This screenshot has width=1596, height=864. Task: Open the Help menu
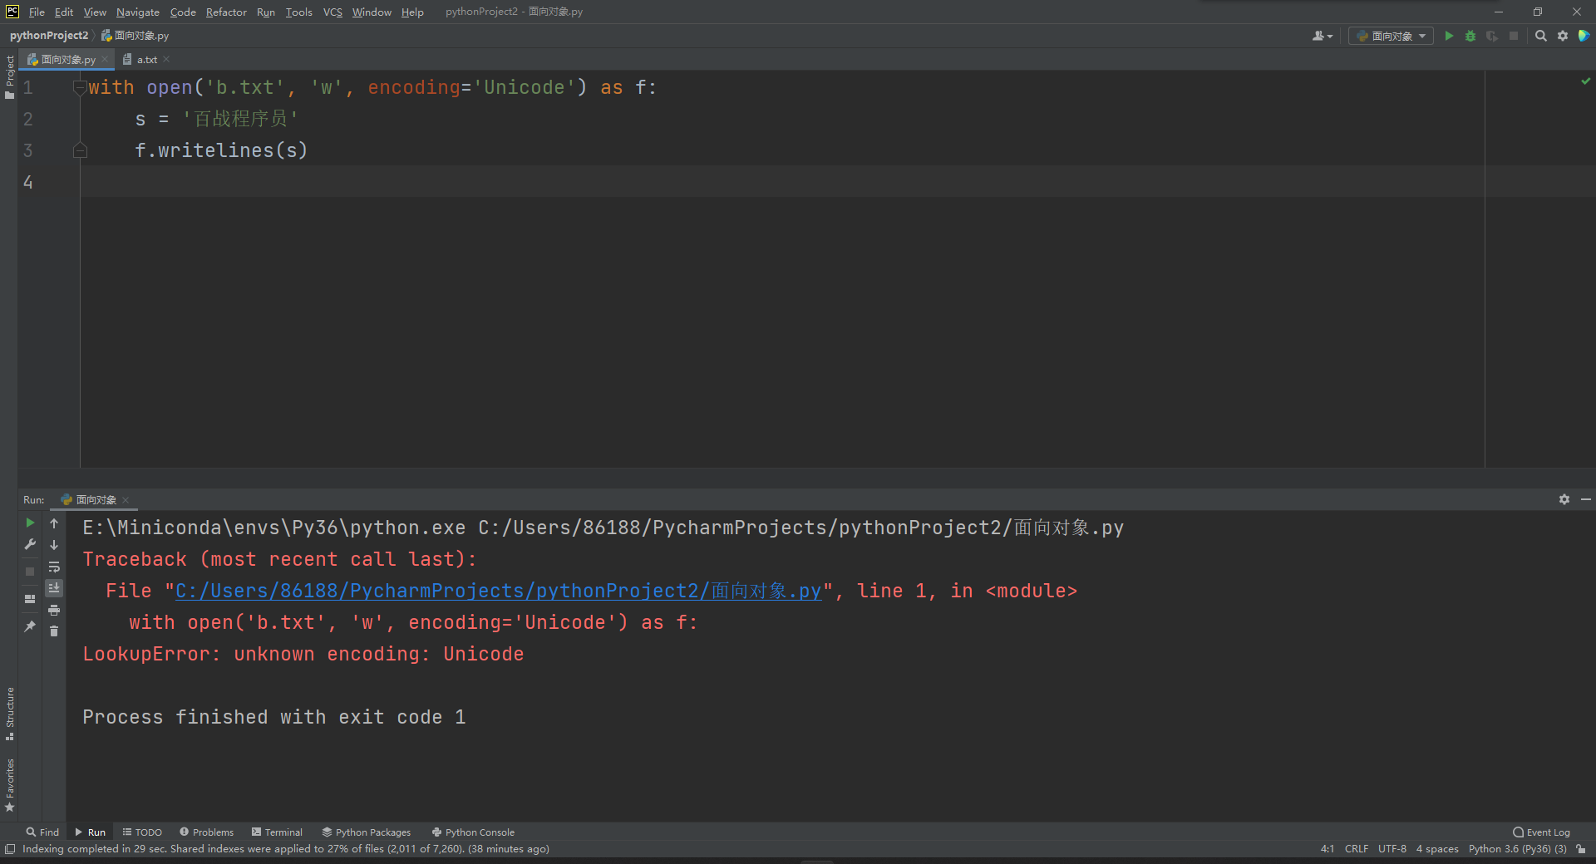coord(412,12)
